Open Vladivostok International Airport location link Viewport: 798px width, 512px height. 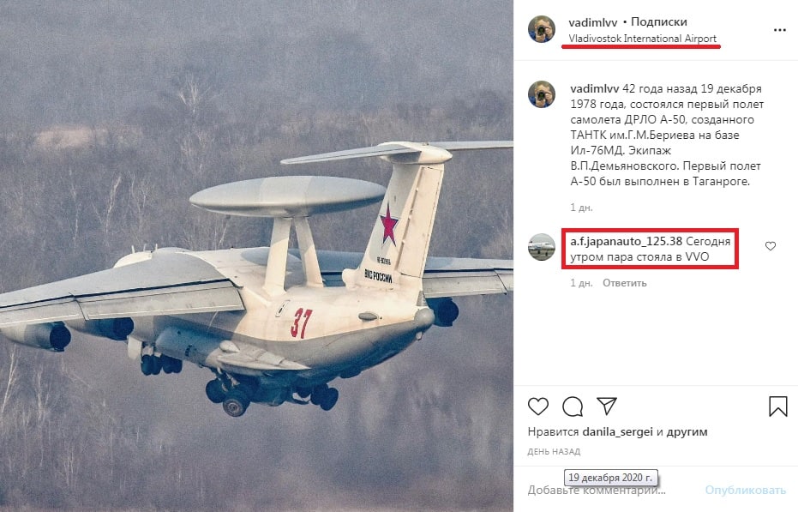[x=642, y=39]
